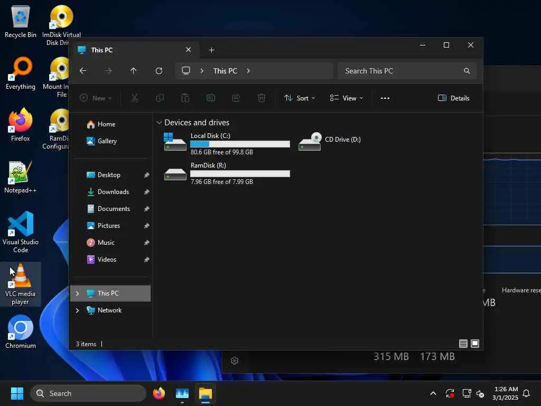Select the Visual Studio Code desktop shortcut
The height and width of the screenshot is (406, 541).
(x=21, y=232)
